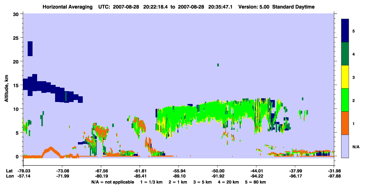Click the orange color bar segment labeled 1
Viewport: 371px width, 190px height.
pos(345,123)
